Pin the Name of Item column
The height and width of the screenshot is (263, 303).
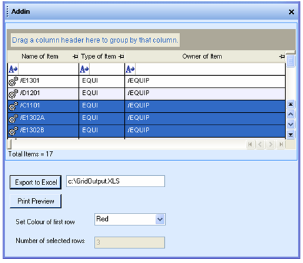[76, 57]
